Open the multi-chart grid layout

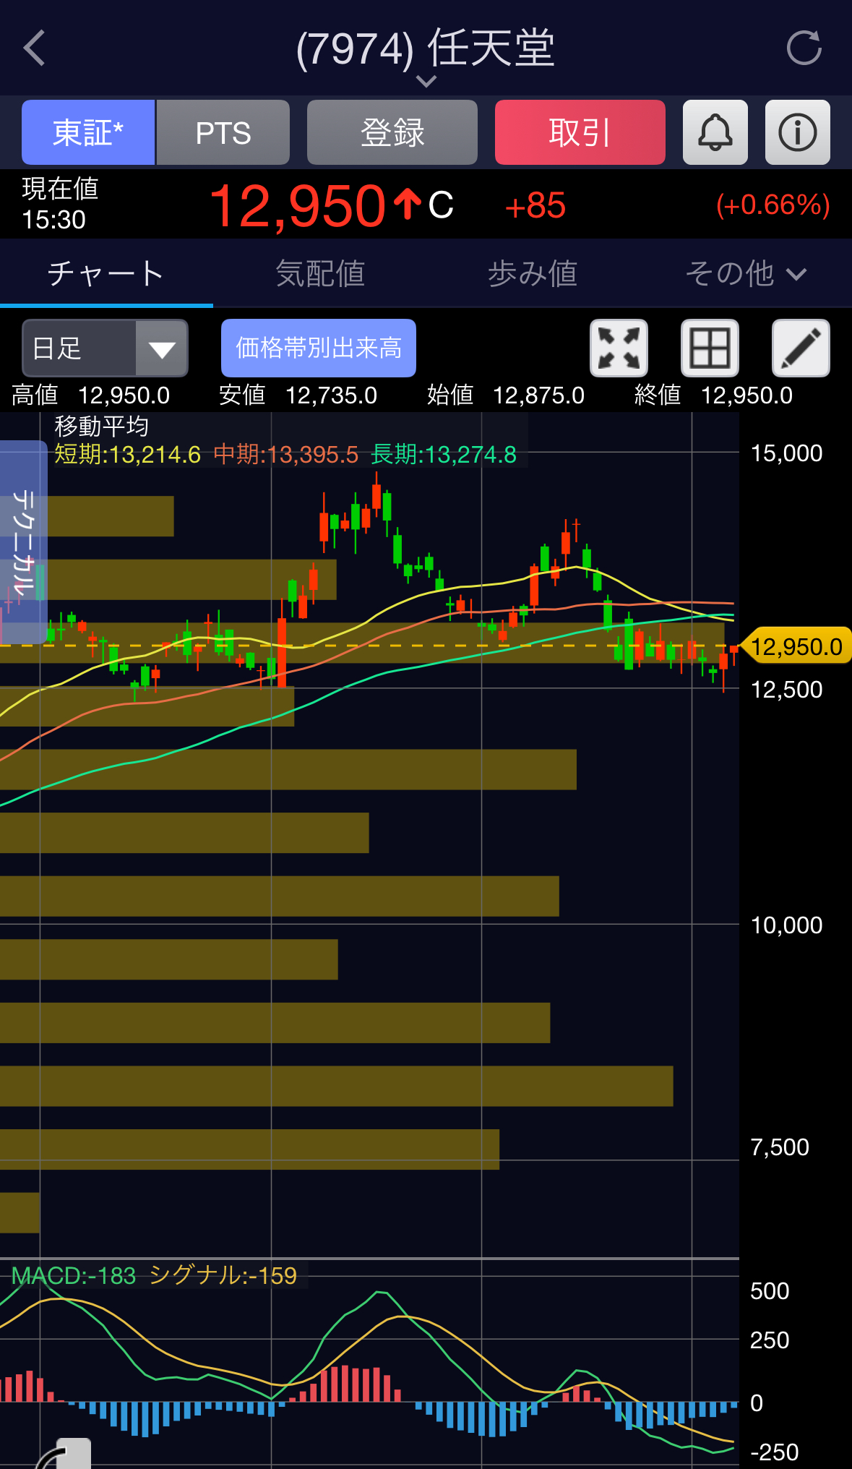pyautogui.click(x=710, y=348)
